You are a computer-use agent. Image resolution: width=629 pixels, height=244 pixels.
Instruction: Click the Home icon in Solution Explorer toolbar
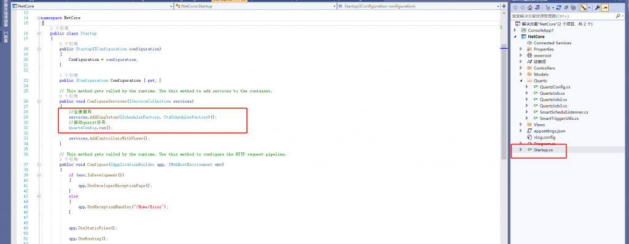(530, 7)
